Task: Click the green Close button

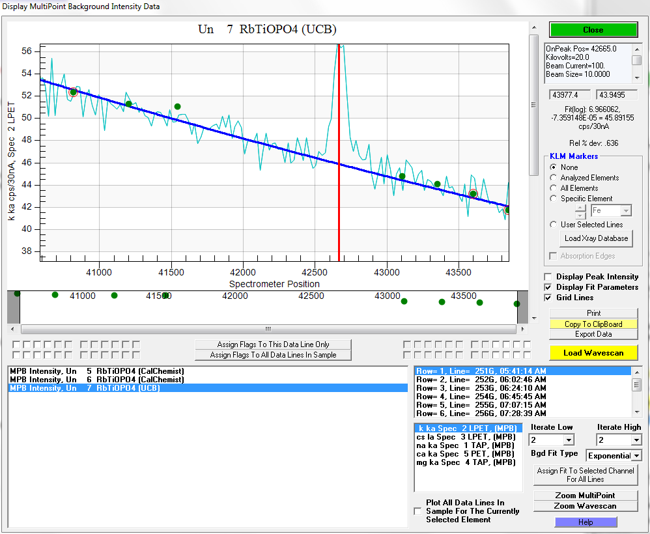Action: pyautogui.click(x=593, y=30)
